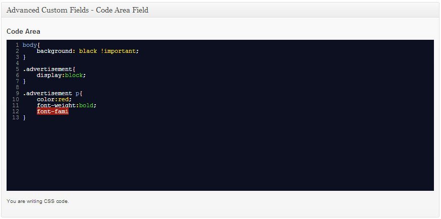The width and height of the screenshot is (441, 219).
Task: Click the 'black' value in the code
Action: [88, 51]
